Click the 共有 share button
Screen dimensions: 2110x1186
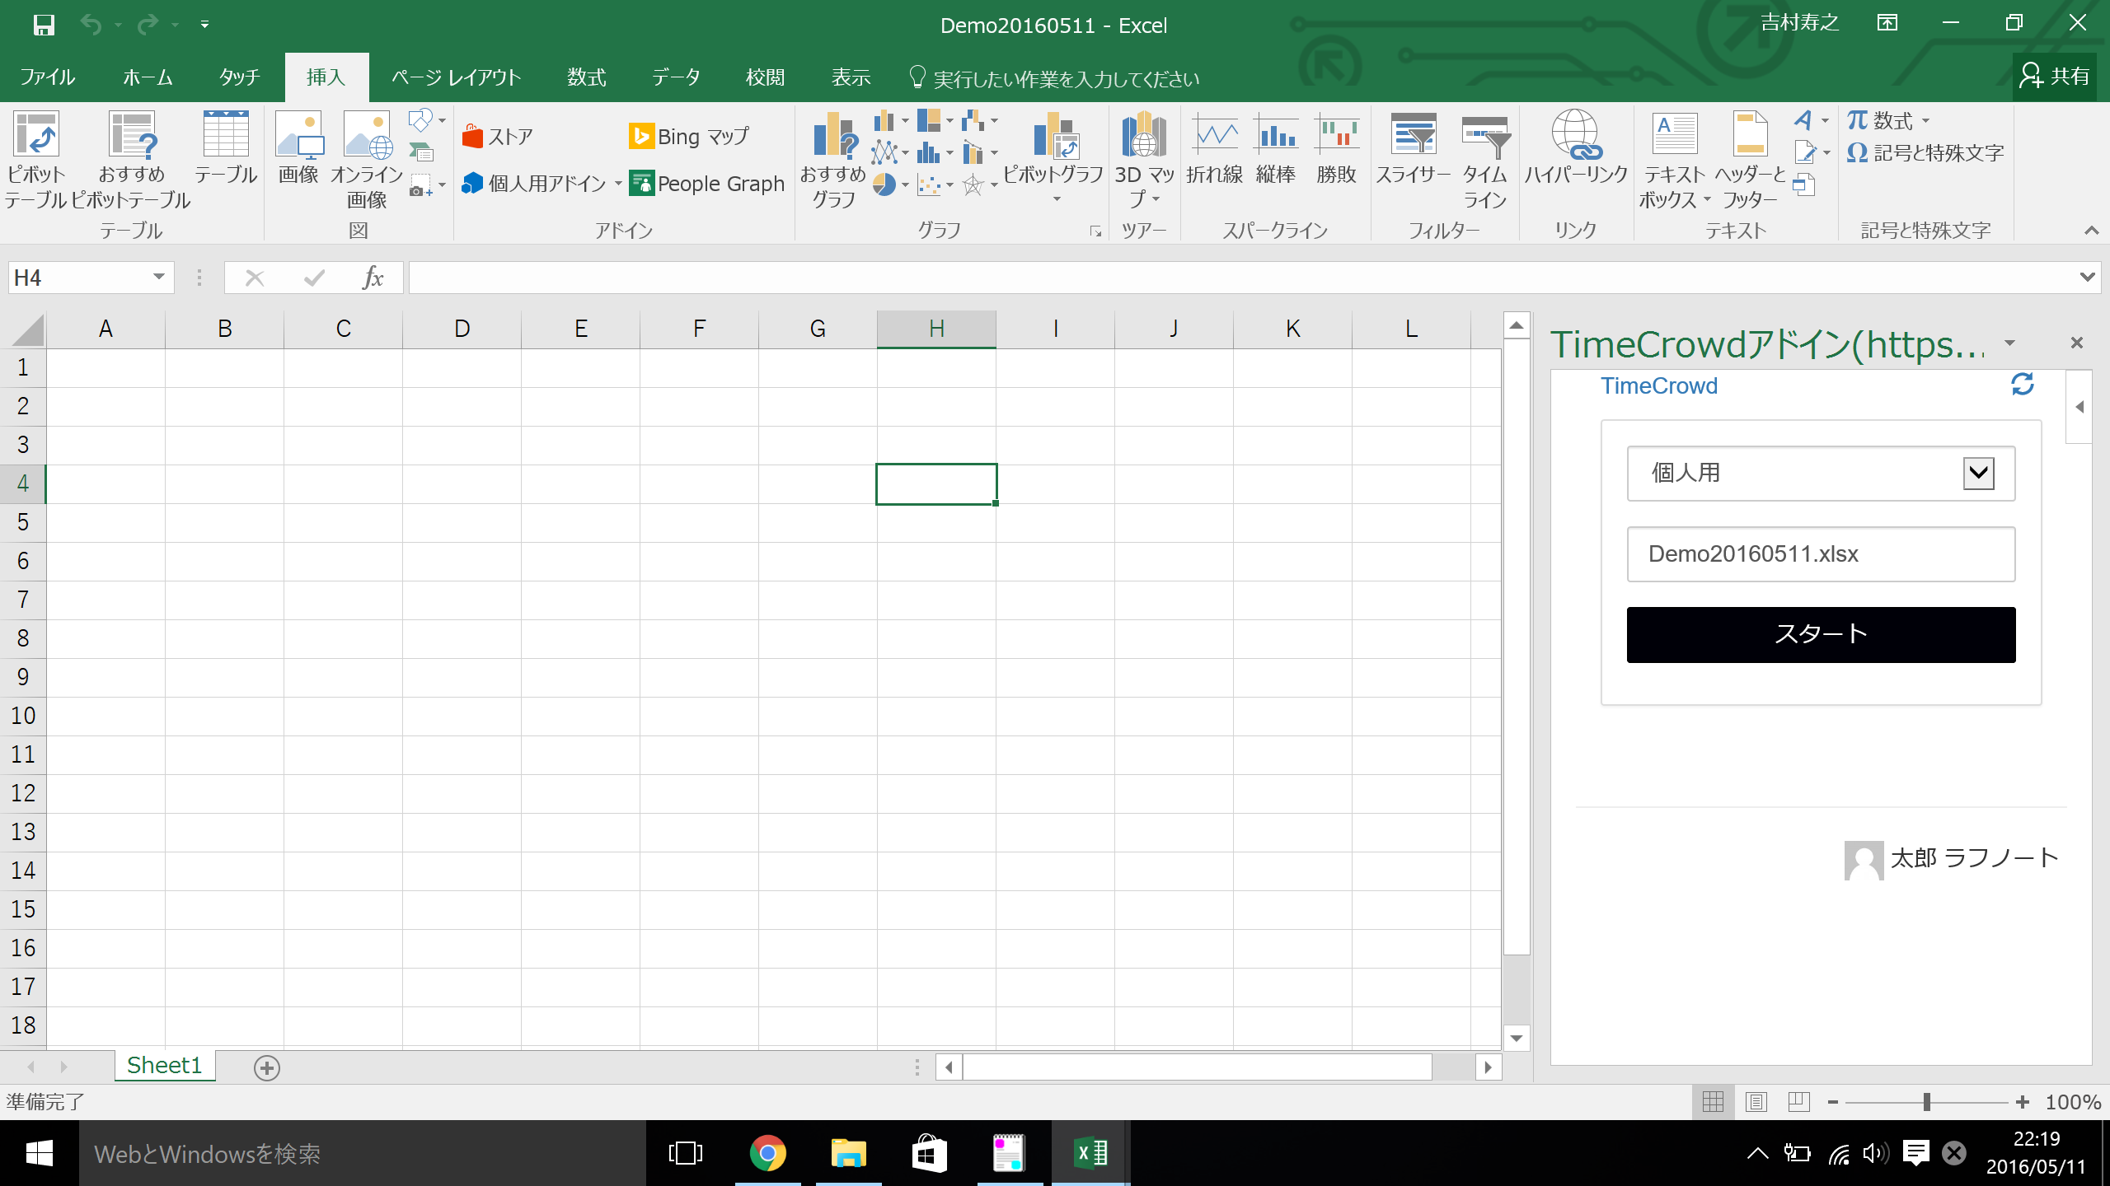2054,77
